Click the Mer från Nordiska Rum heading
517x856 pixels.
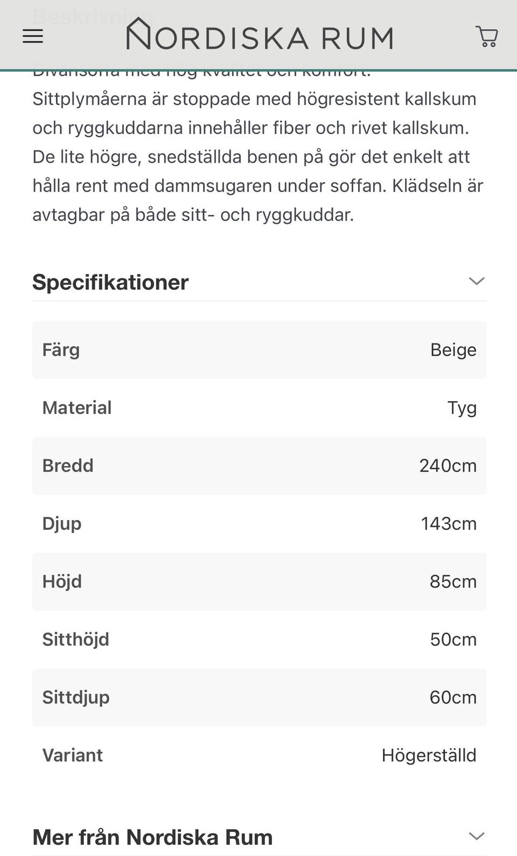[x=152, y=837]
